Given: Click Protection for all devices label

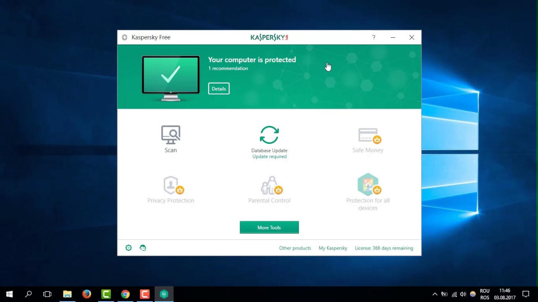Looking at the screenshot, I should pos(368,204).
